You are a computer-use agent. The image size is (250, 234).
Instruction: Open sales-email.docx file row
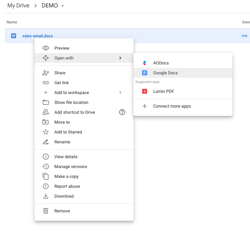click(x=37, y=36)
